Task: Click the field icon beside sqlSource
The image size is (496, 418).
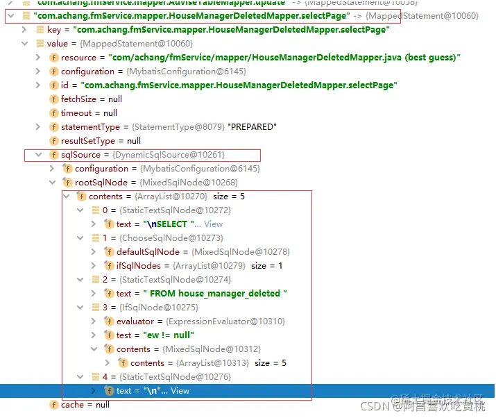Action: pyautogui.click(x=54, y=155)
